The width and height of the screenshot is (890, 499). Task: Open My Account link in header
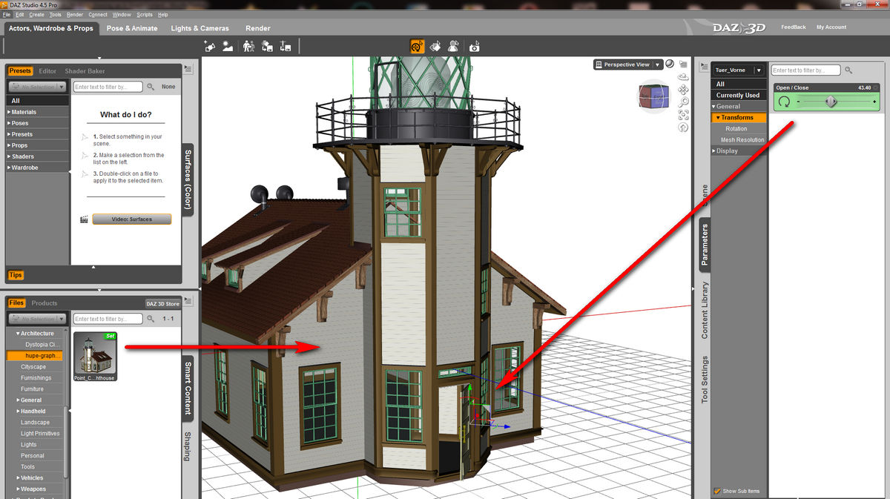coord(831,27)
